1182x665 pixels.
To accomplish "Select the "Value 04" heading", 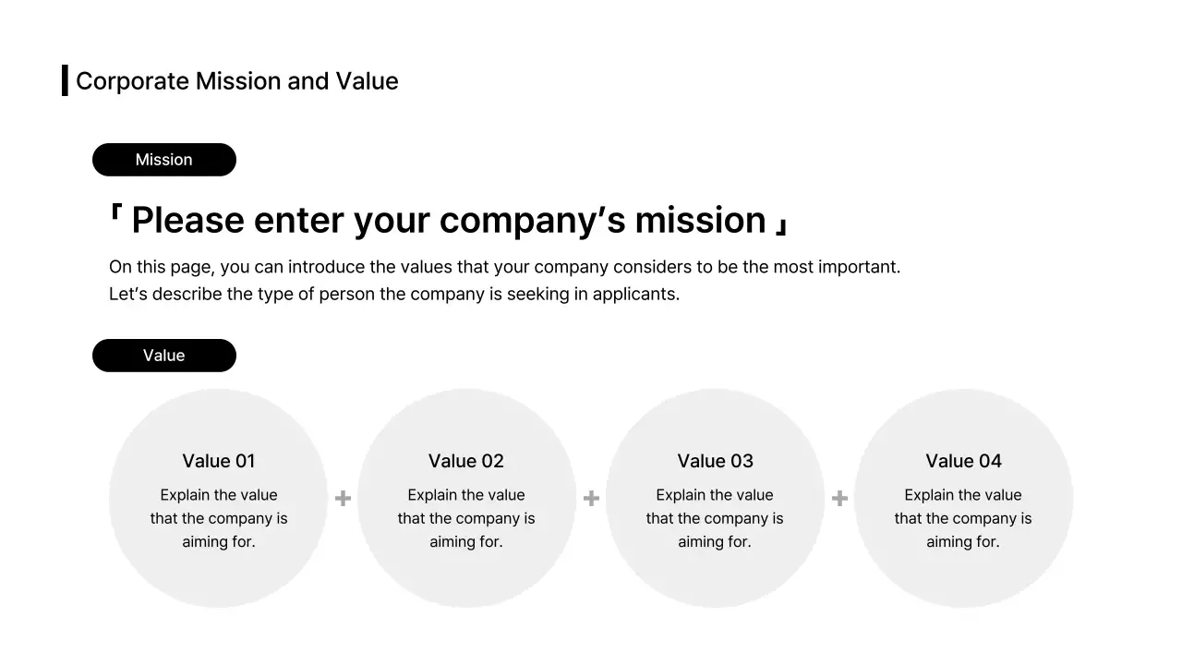I will coord(963,461).
